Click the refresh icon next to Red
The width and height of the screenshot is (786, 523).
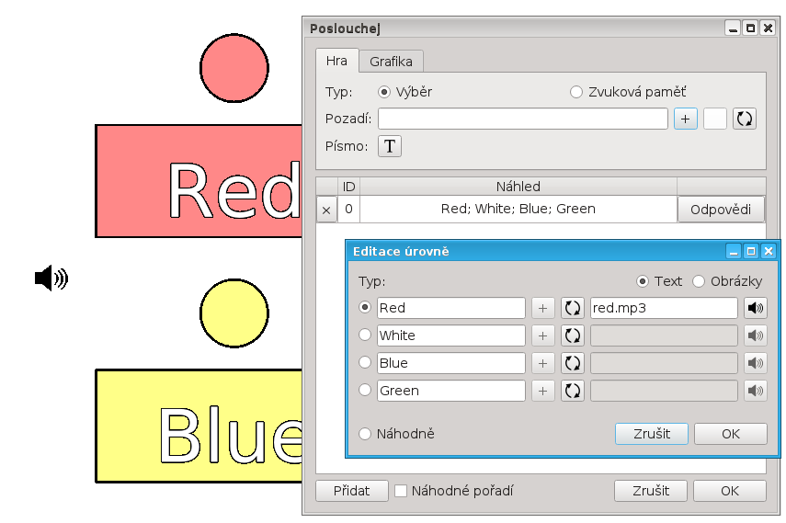coord(573,308)
